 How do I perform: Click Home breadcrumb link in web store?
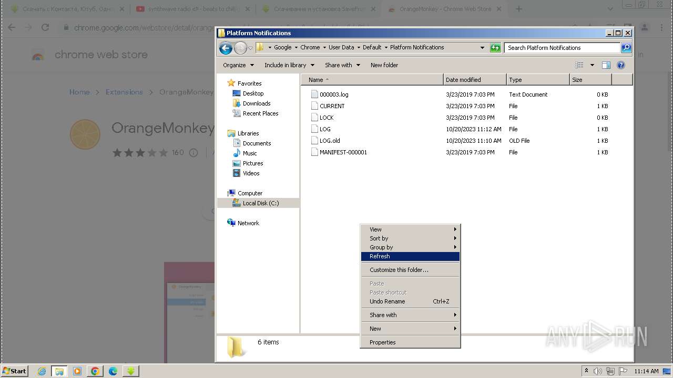coord(79,92)
